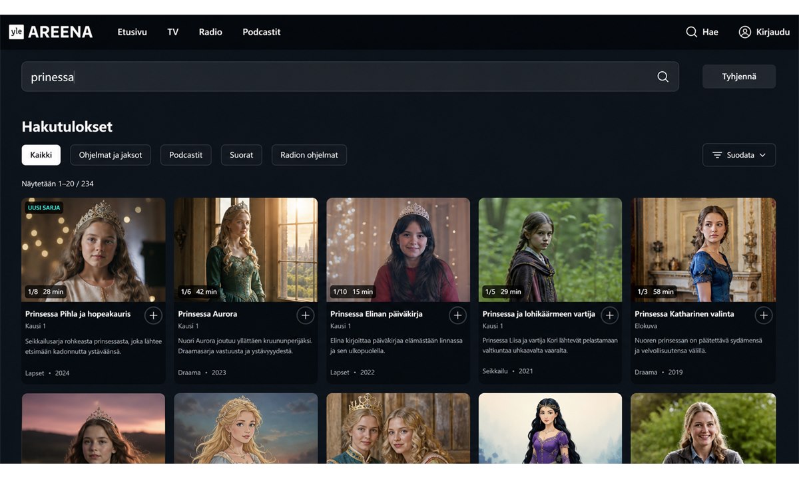This screenshot has height=479, width=799.
Task: Add Prinsessa Katharinen valinta to list
Action: pyautogui.click(x=764, y=315)
